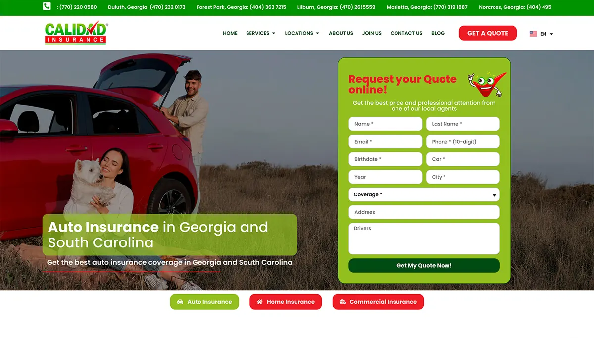Expand the Services menu arrow
The image size is (594, 338).
click(x=274, y=34)
